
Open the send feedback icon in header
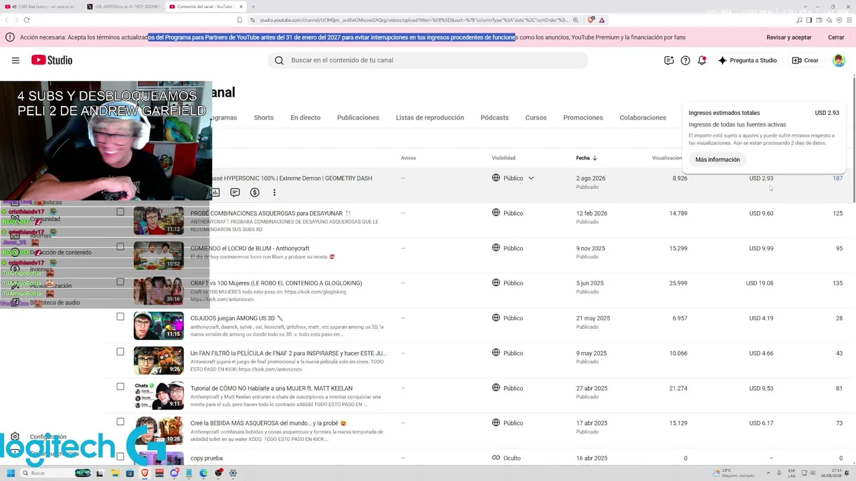pos(669,60)
